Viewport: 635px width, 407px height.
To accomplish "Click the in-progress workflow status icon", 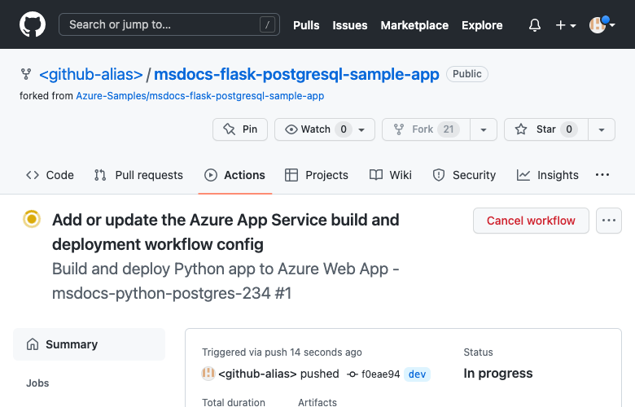I will click(x=32, y=218).
